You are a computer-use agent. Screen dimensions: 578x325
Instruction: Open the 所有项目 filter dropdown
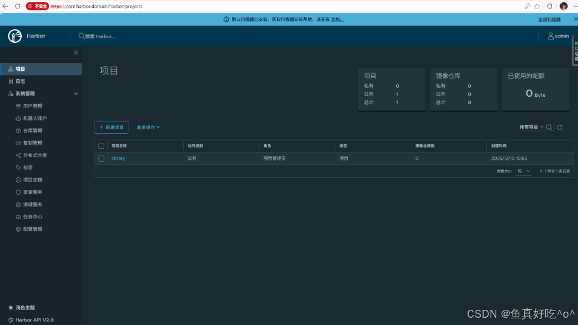point(531,128)
